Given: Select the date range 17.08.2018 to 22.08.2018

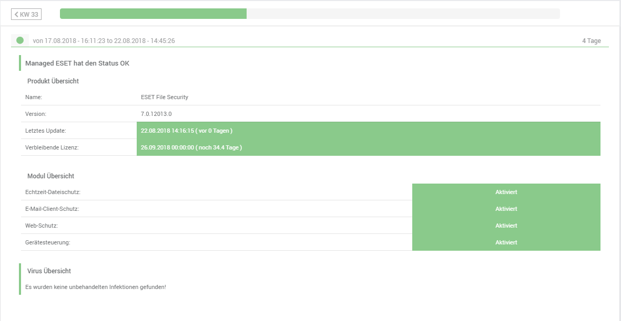Looking at the screenshot, I should coord(104,41).
